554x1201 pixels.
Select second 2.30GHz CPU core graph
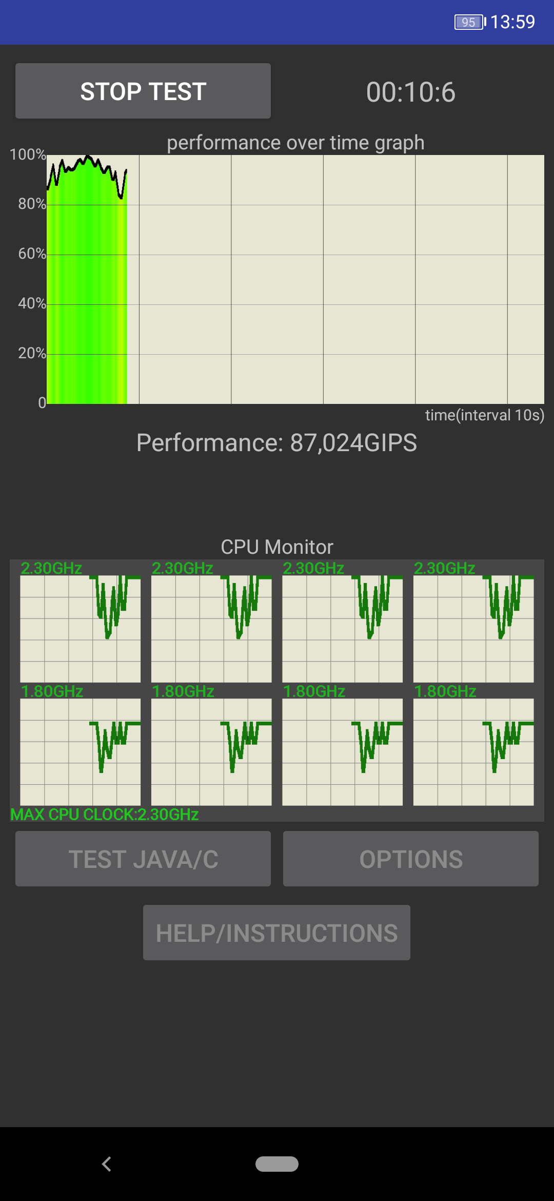211,629
